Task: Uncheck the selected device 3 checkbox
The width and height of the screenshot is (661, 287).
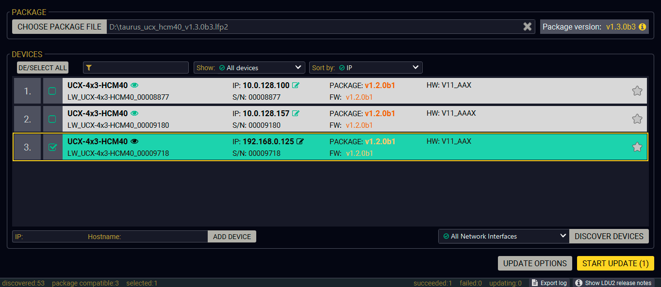Action: click(52, 147)
